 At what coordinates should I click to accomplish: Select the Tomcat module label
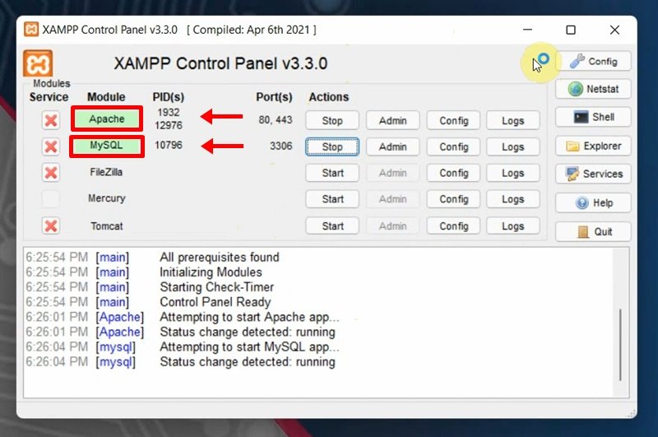click(x=107, y=225)
